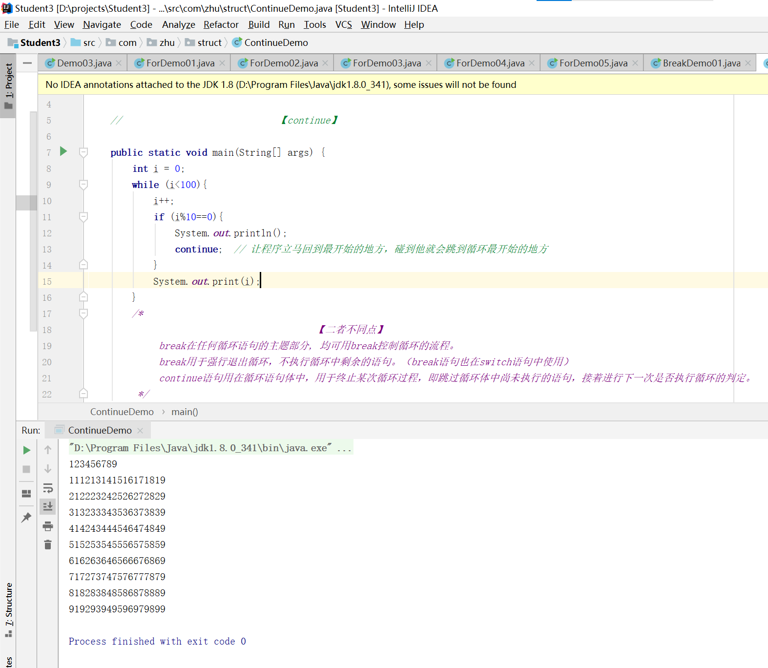Click the struct folder in breadcrumb bar

pyautogui.click(x=209, y=43)
